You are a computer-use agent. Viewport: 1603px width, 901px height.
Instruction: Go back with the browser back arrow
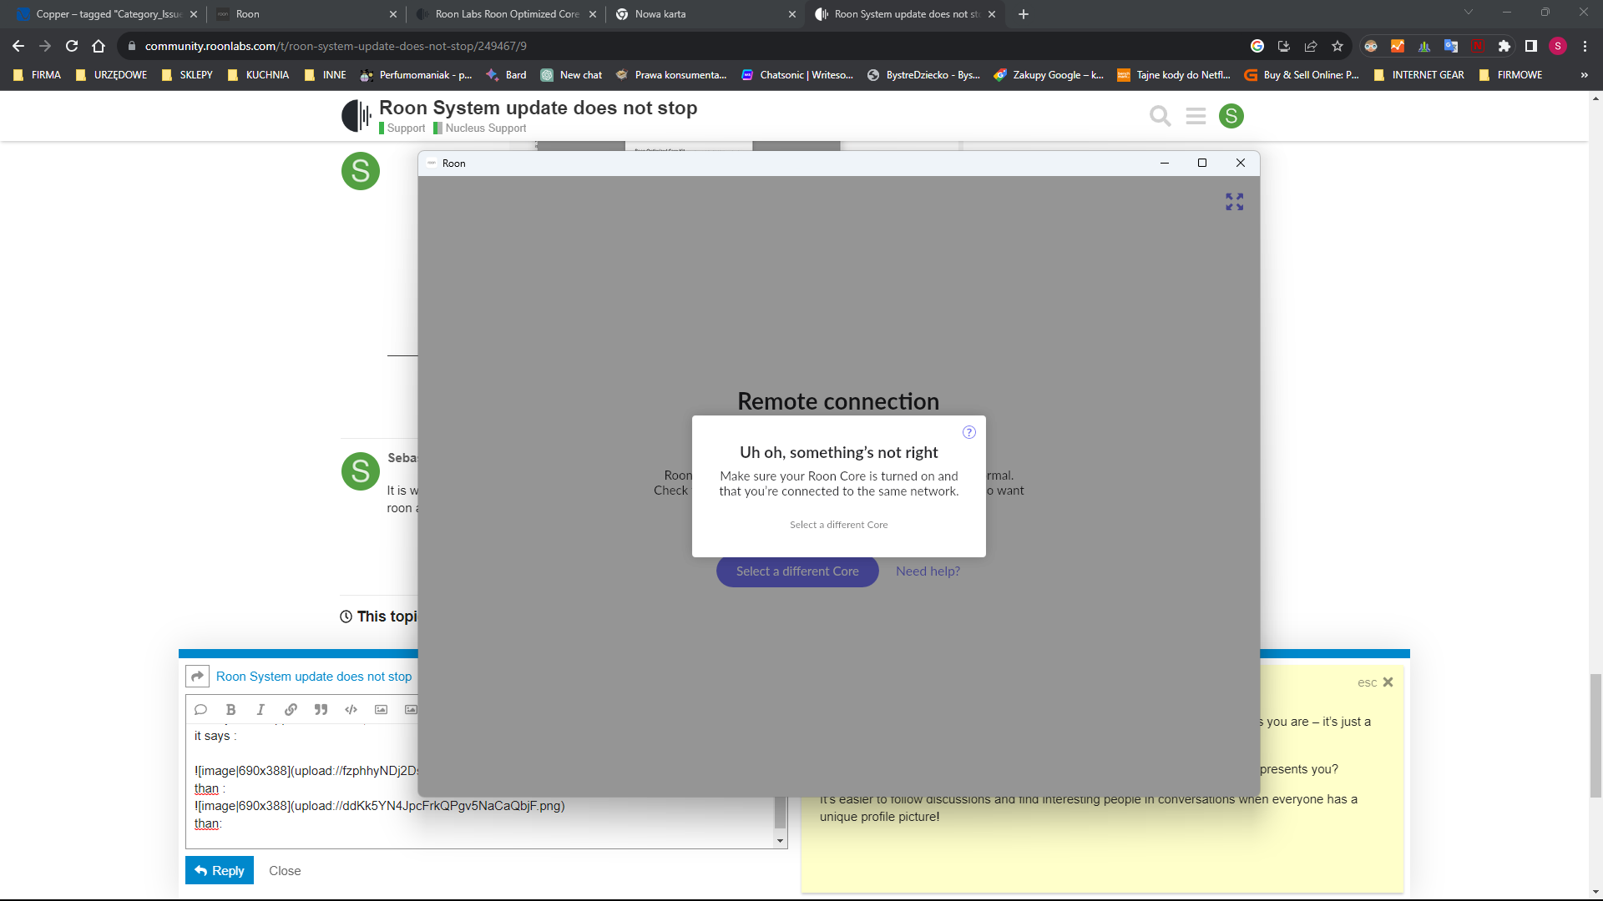tap(18, 46)
